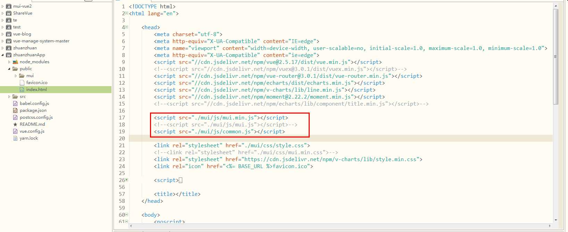Click the zhuanzhuan project icon

click(x=9, y=48)
